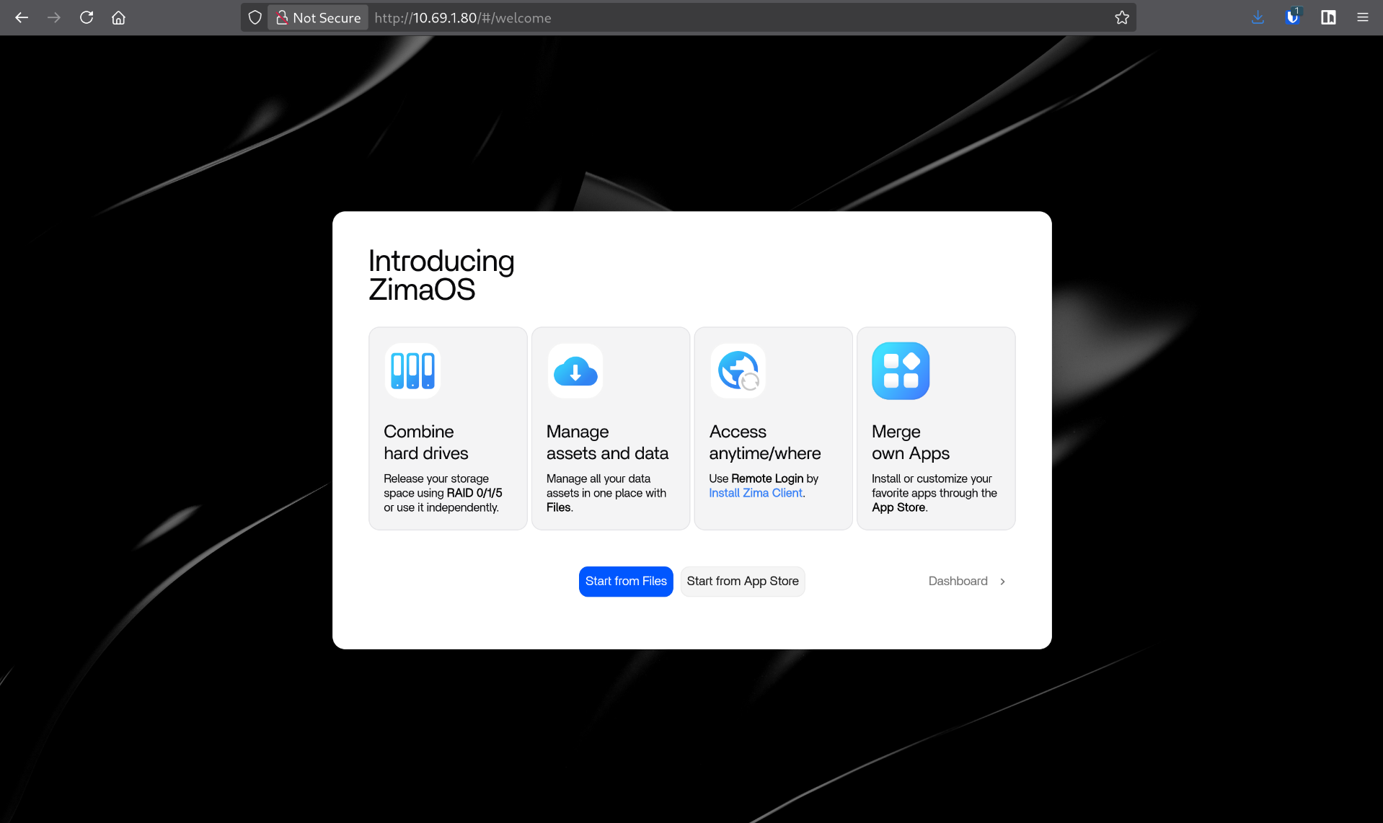Image resolution: width=1383 pixels, height=823 pixels.
Task: Click the hard drives storage icon
Action: (x=412, y=370)
